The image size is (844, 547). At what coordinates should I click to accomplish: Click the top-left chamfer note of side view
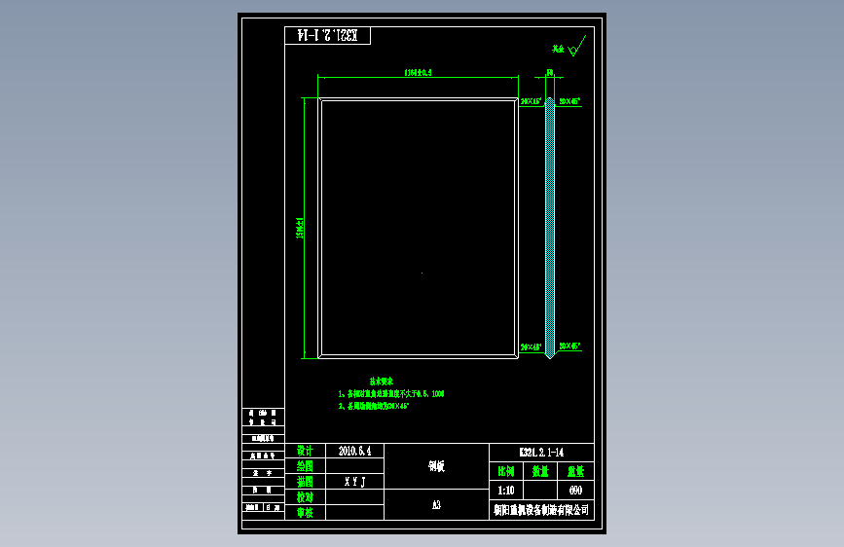pyautogui.click(x=532, y=101)
